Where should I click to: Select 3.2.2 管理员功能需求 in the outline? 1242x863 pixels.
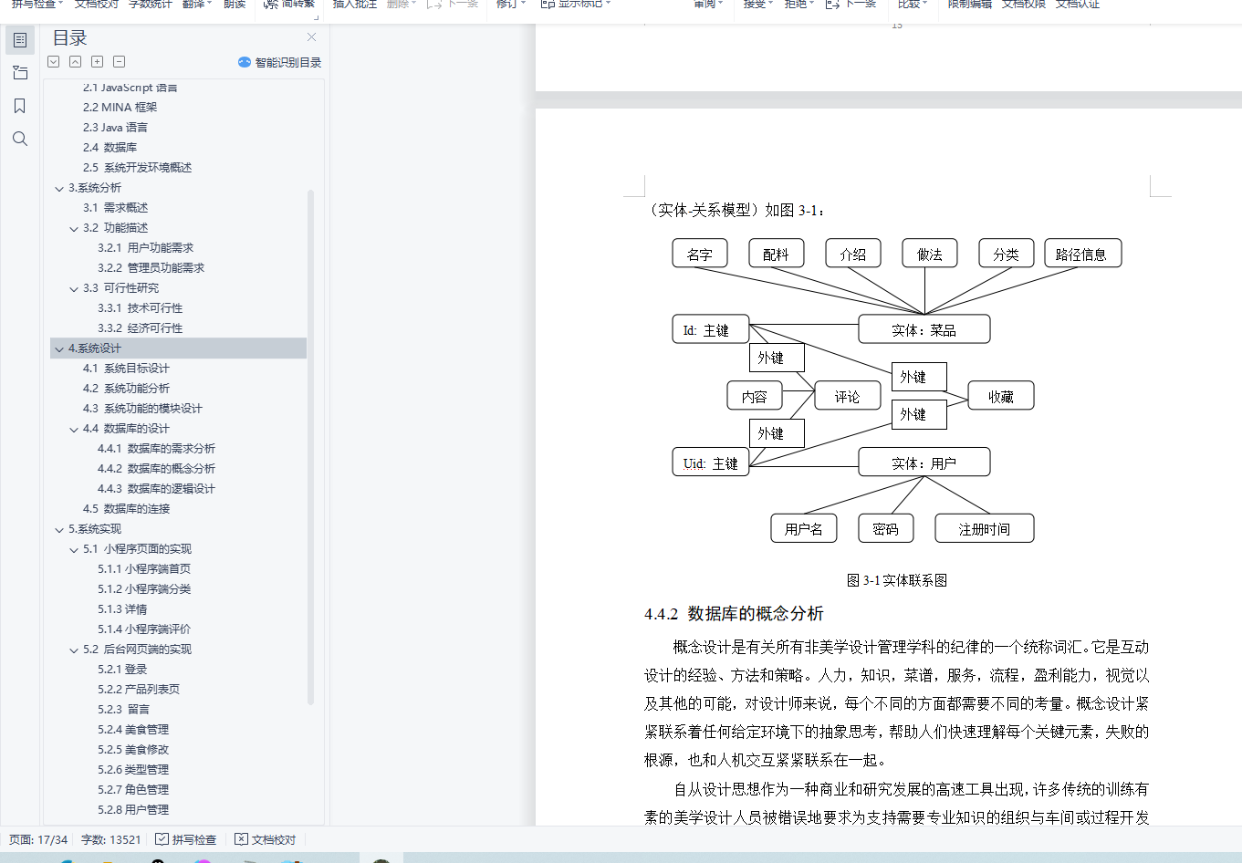151,268
